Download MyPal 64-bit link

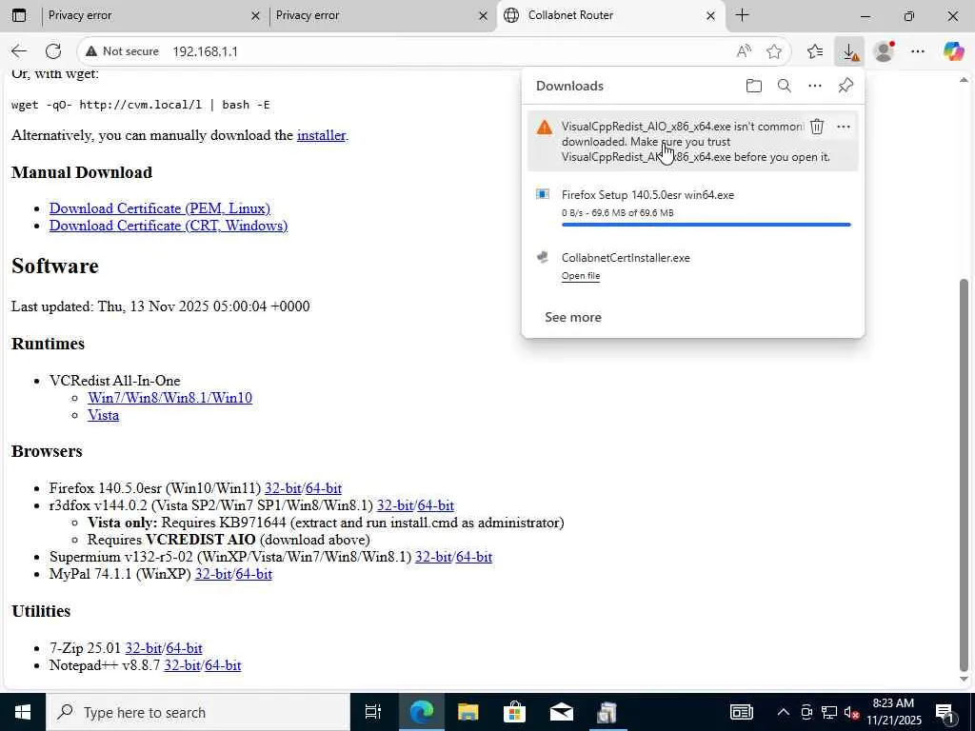click(x=253, y=574)
